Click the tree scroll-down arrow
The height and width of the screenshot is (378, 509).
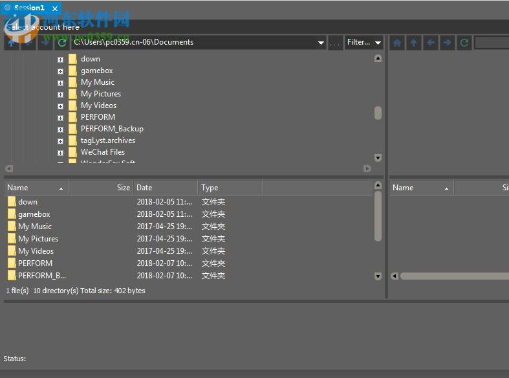[378, 158]
